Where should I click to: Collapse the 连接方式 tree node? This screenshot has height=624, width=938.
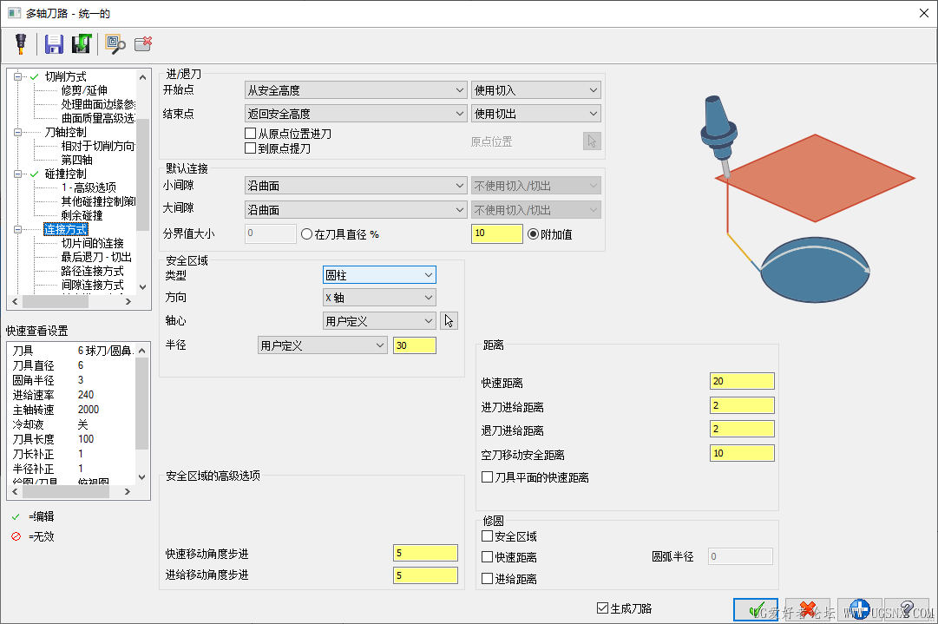[18, 230]
